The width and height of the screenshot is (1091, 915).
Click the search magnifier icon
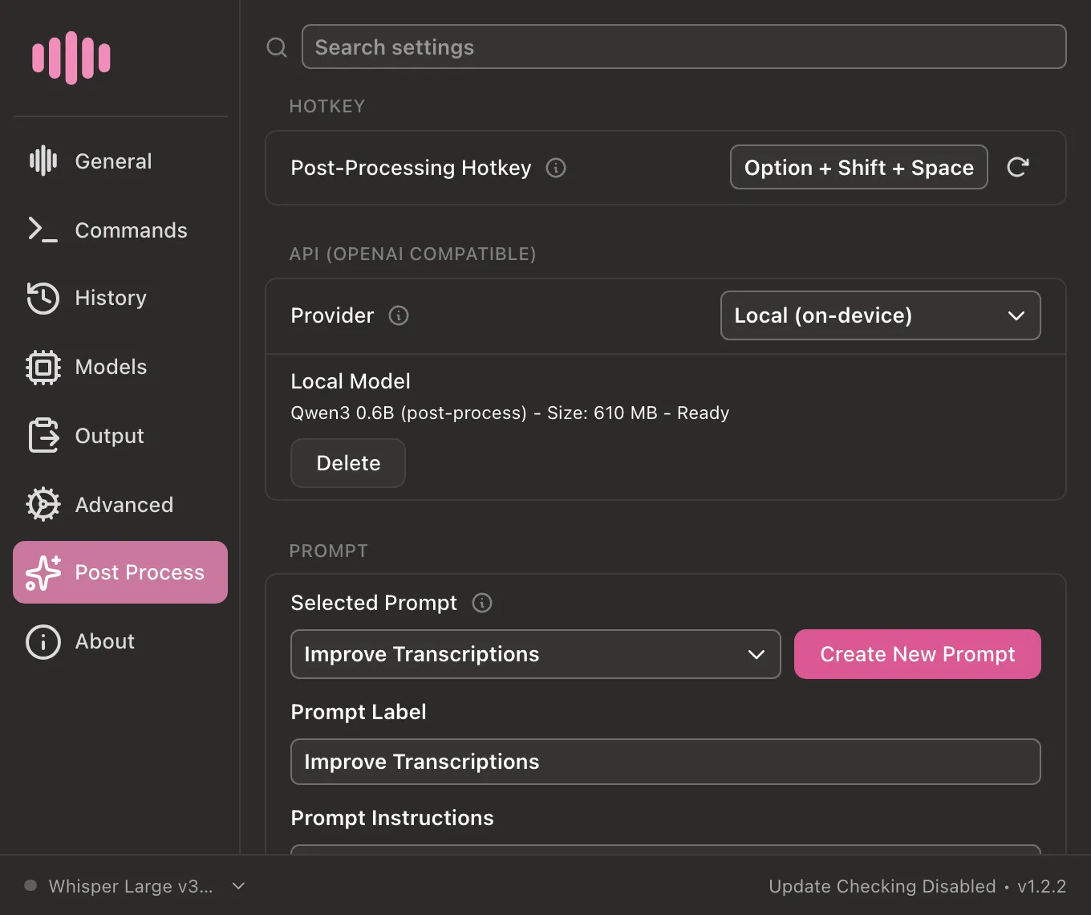(277, 47)
